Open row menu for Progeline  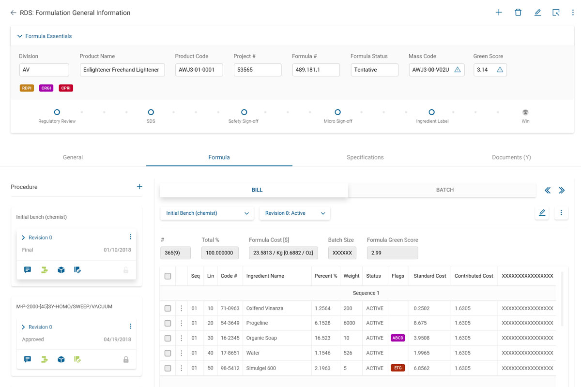(182, 323)
